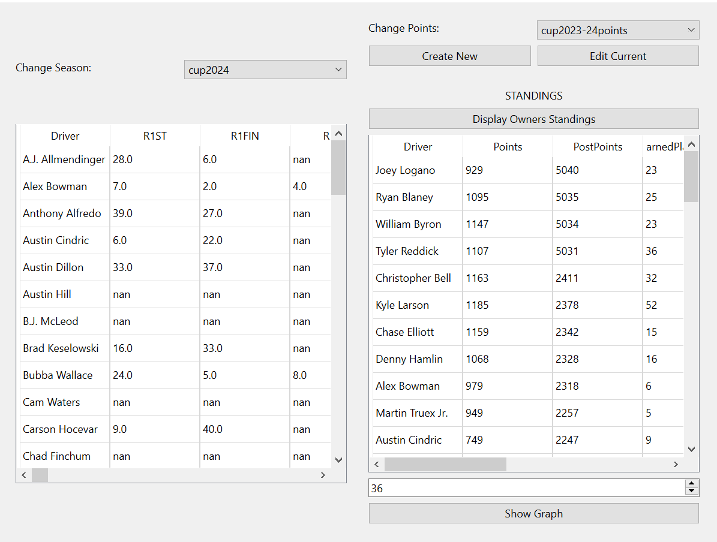The image size is (717, 542).
Task: Select Joey Logano PostPoints value 5040
Action: pyautogui.click(x=598, y=170)
